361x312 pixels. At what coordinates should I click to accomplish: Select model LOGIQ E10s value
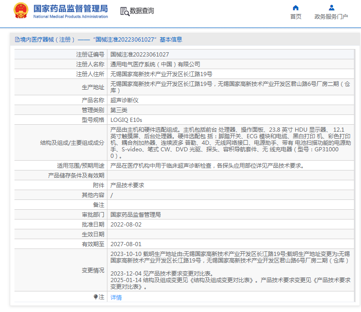point(126,120)
